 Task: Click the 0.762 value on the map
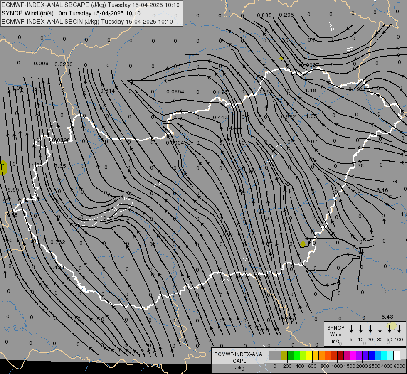point(58,242)
